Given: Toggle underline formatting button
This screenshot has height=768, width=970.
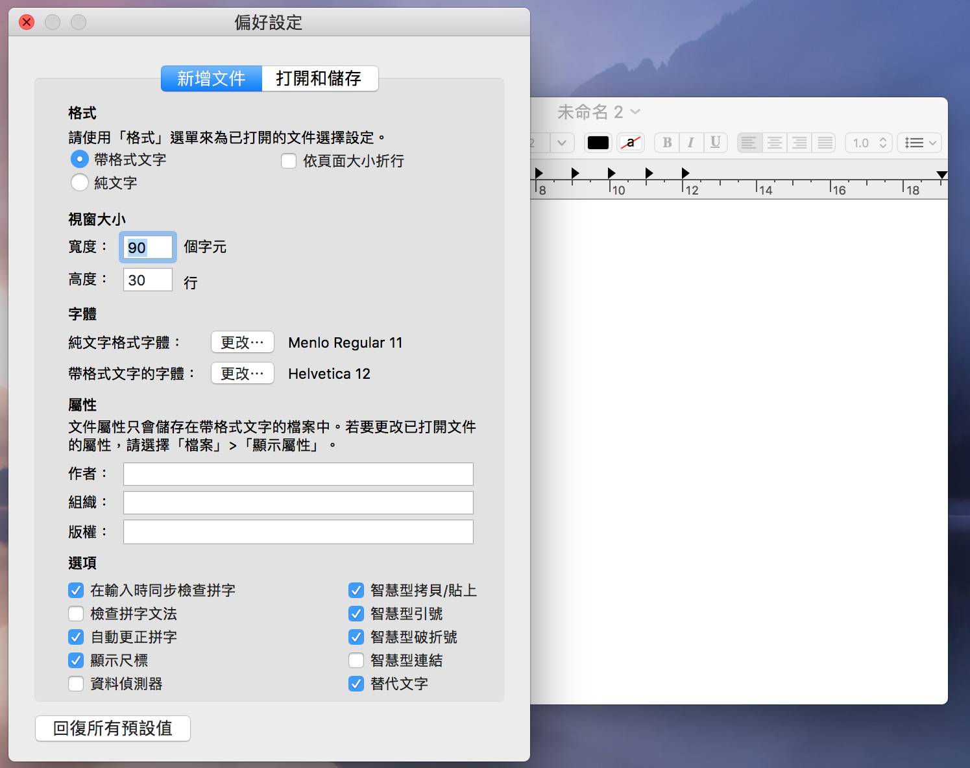Looking at the screenshot, I should pyautogui.click(x=715, y=143).
